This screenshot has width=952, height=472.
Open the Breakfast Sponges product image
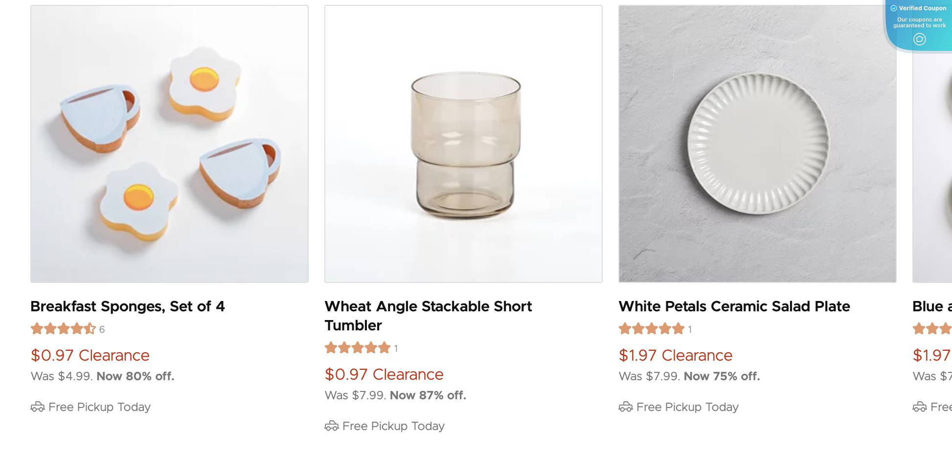[169, 144]
